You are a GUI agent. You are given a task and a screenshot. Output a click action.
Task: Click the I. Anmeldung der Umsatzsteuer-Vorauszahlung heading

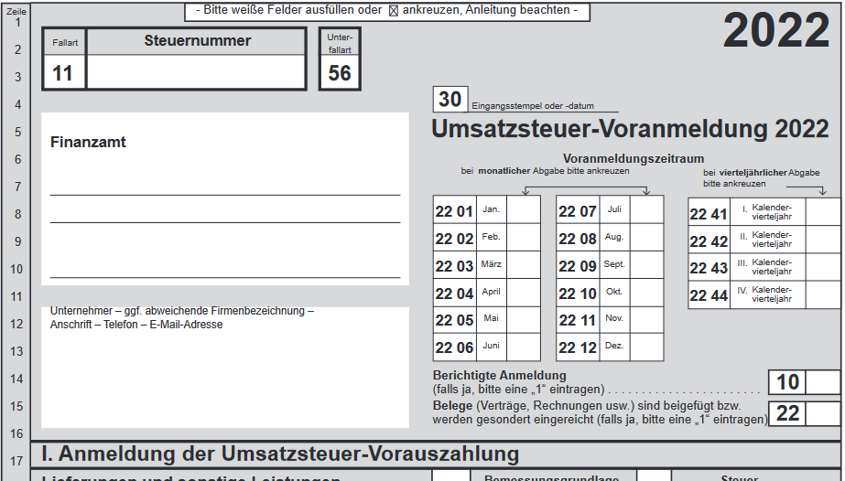(280, 454)
